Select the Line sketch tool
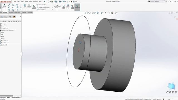Screen dimensions: 178x100 click(9, 5)
